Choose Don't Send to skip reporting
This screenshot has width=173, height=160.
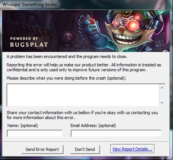[85, 149]
